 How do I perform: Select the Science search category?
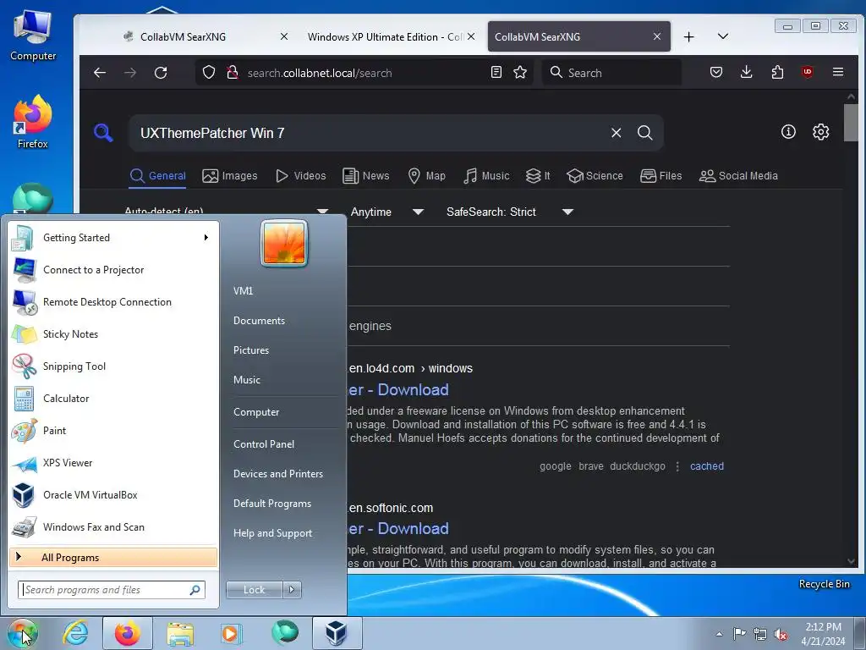pyautogui.click(x=595, y=176)
